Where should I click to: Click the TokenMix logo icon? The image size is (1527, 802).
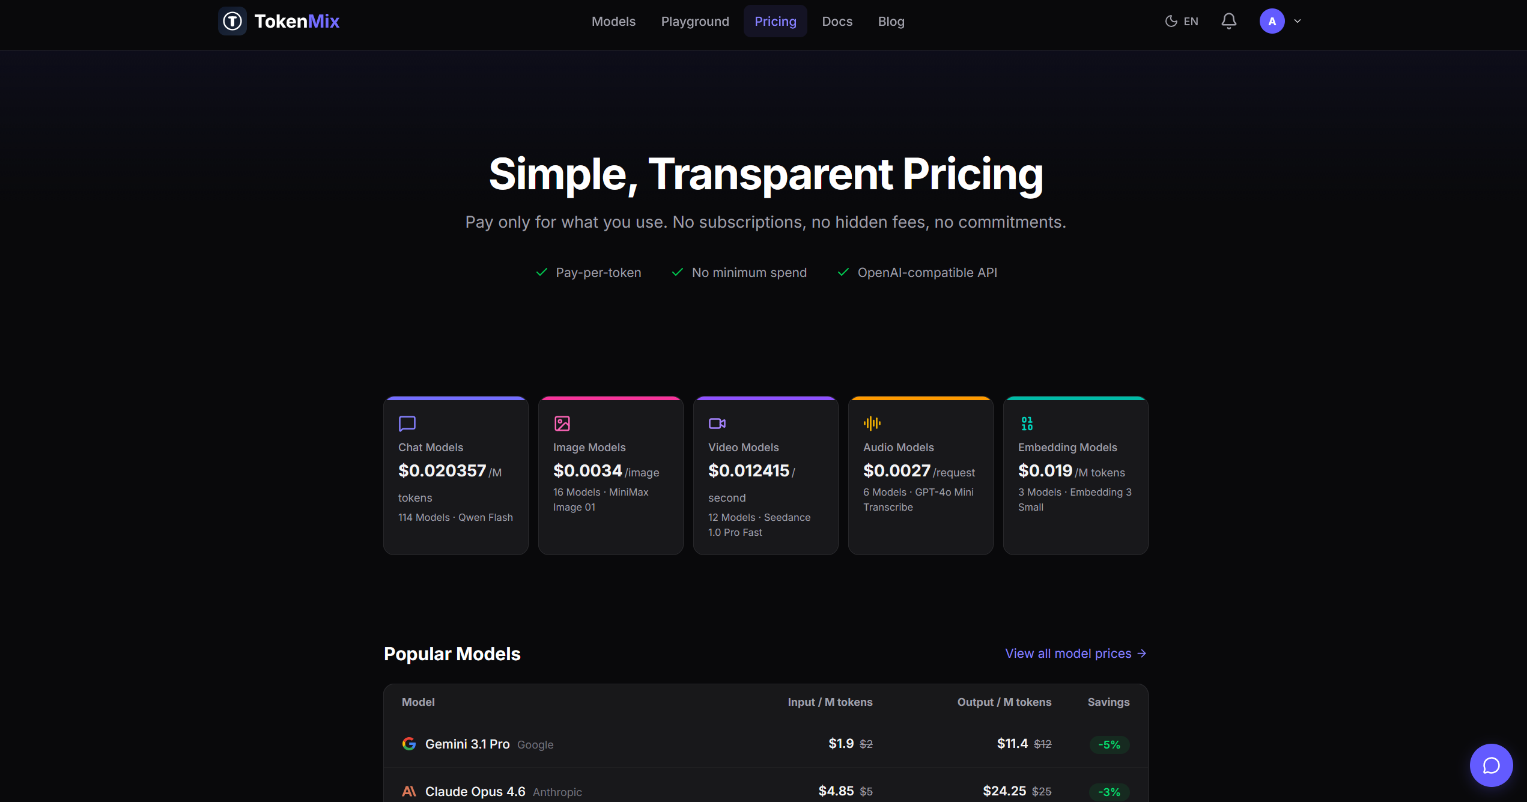pos(232,22)
